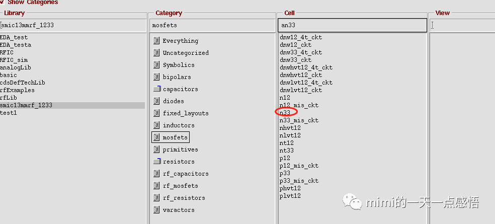Select cell plvt12

point(290,196)
